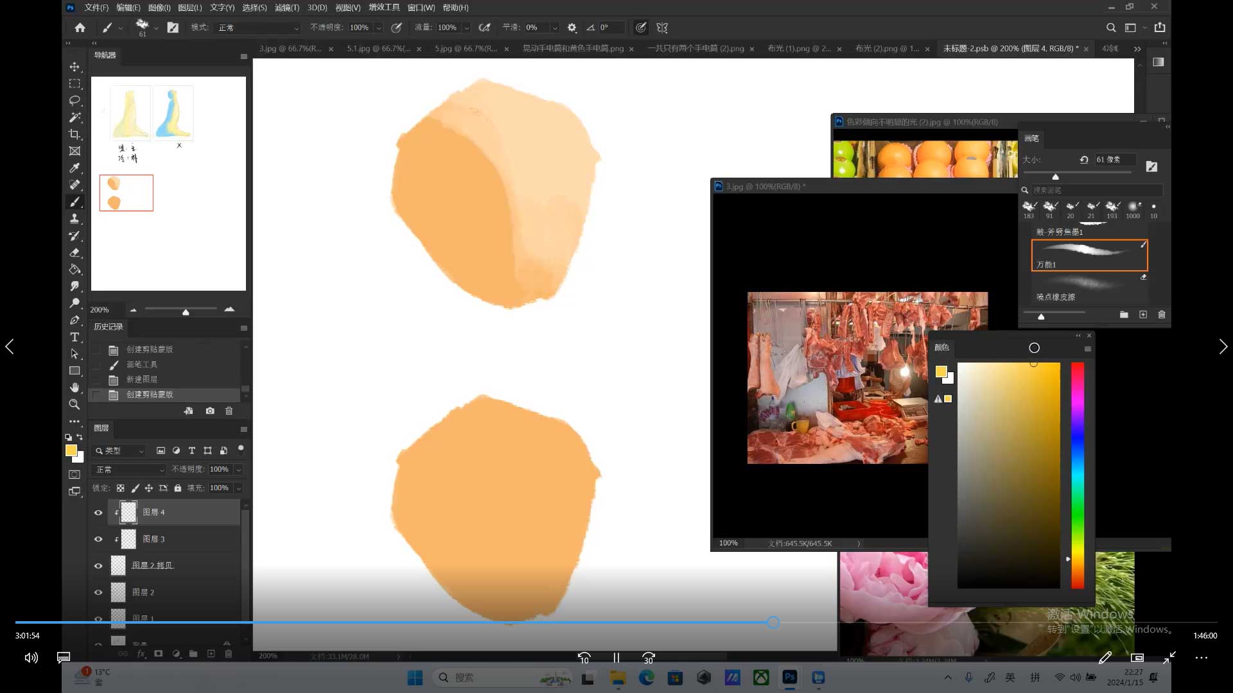Image resolution: width=1233 pixels, height=693 pixels.
Task: Select the 万能1 brush preset
Action: tap(1089, 255)
